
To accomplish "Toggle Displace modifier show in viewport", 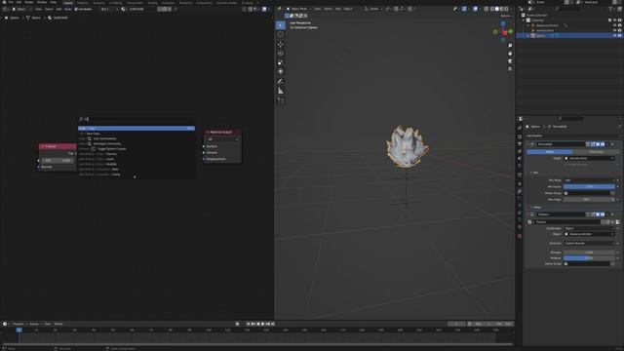I will click(598, 214).
